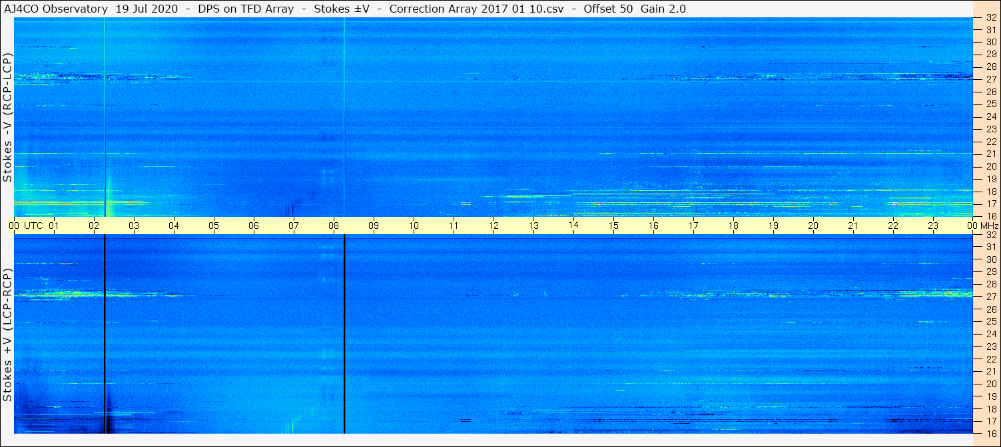
Task: Click the "UTC" label on time axis
Action: 33,225
